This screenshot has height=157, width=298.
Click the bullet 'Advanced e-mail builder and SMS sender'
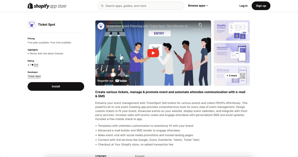click(139, 130)
